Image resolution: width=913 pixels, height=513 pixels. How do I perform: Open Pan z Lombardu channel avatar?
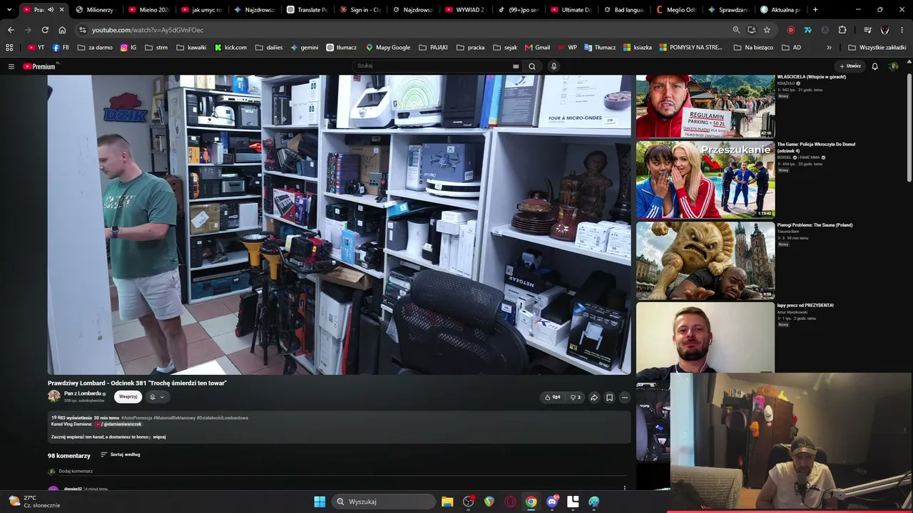coord(53,396)
